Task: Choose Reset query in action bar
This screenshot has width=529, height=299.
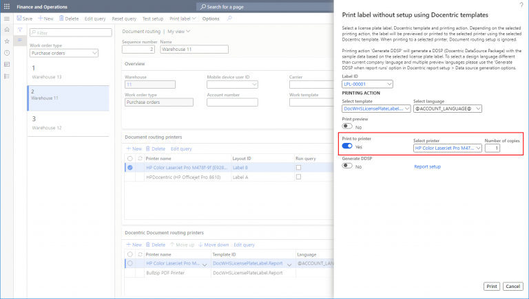Action: (x=124, y=19)
